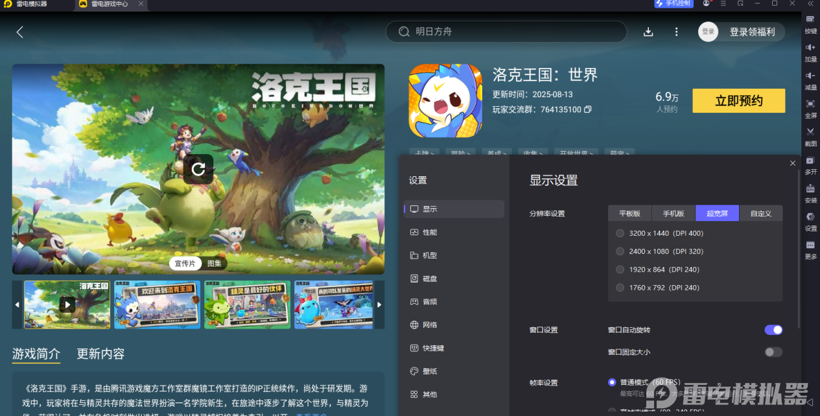Open 快捷键 settings category

pos(454,348)
